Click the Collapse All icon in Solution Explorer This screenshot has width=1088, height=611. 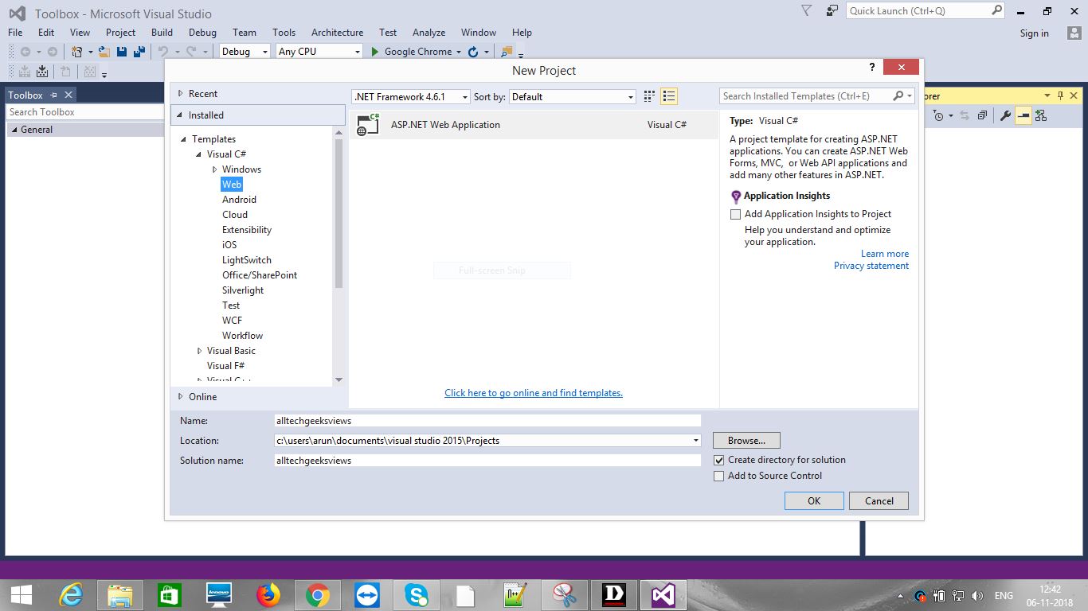click(x=982, y=115)
